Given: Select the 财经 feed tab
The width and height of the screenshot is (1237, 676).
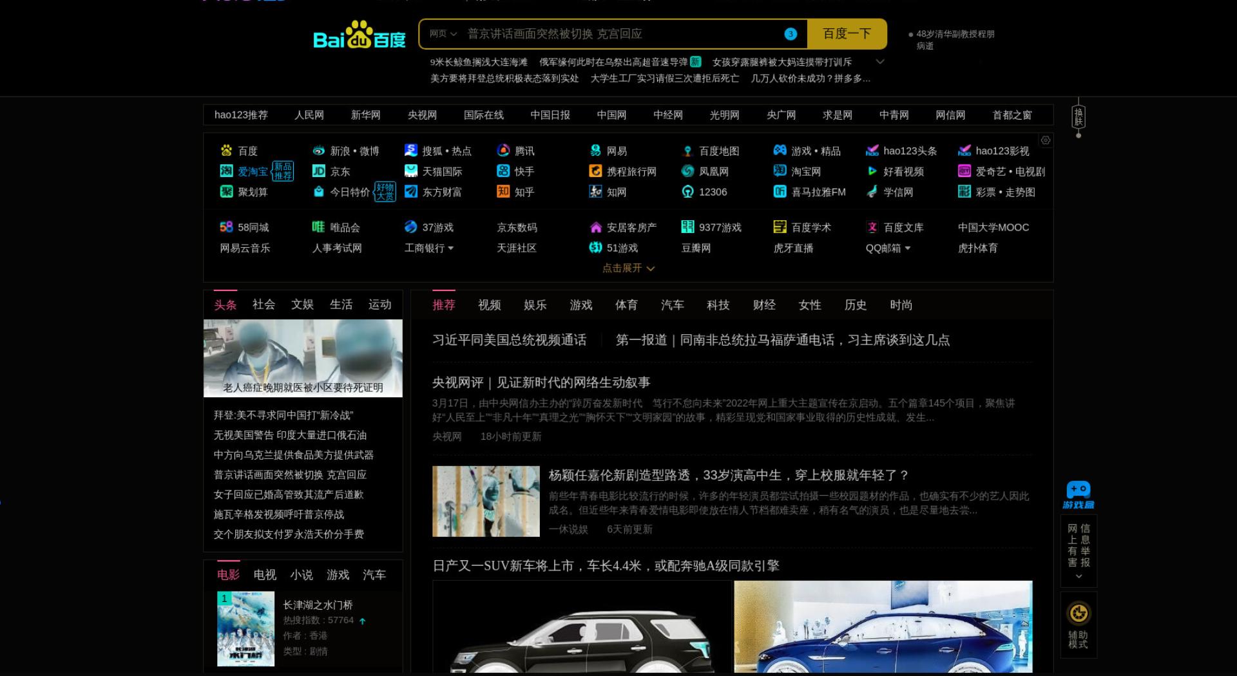Looking at the screenshot, I should [764, 305].
